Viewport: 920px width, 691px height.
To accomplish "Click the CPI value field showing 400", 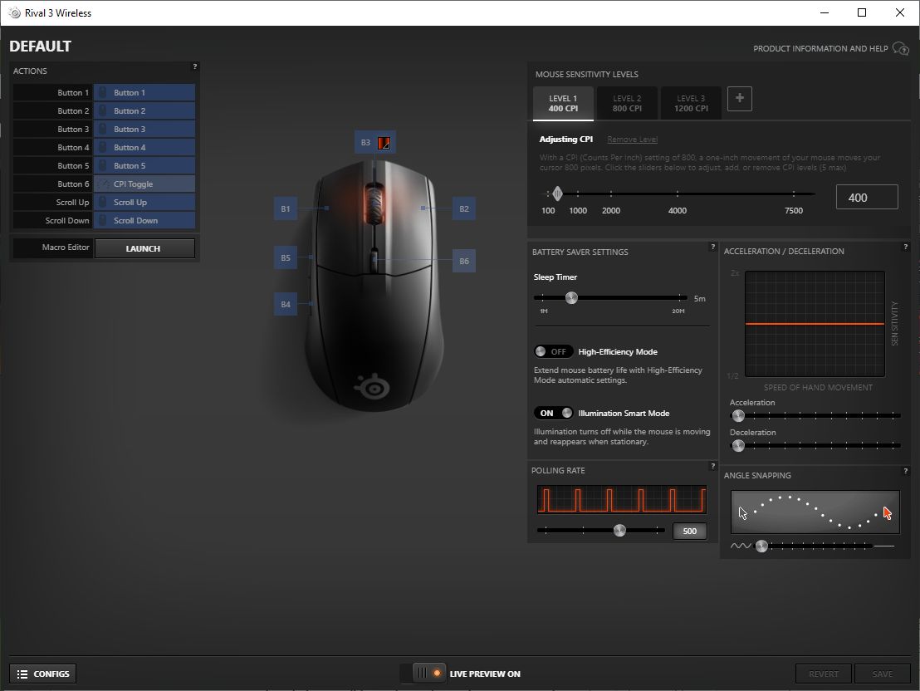I will coord(867,198).
